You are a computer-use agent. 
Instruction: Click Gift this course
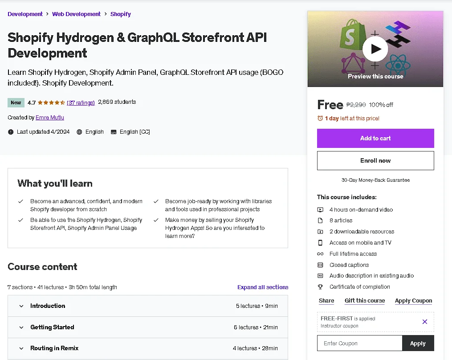tap(365, 301)
